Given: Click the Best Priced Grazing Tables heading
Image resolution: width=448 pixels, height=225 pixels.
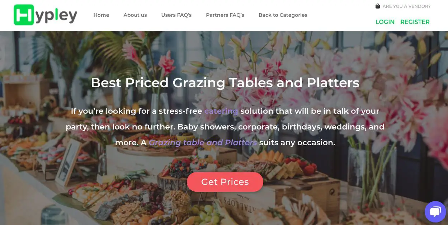Looking at the screenshot, I should coord(225,83).
